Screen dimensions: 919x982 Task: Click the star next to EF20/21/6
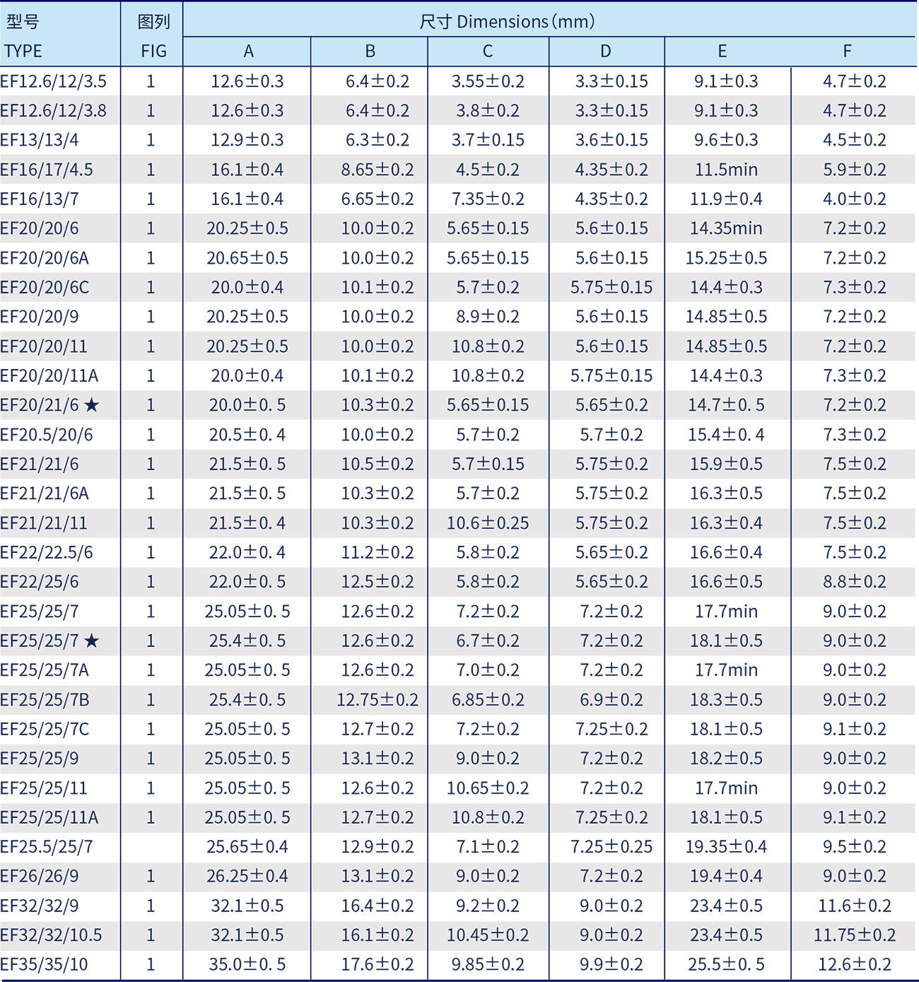click(x=92, y=405)
